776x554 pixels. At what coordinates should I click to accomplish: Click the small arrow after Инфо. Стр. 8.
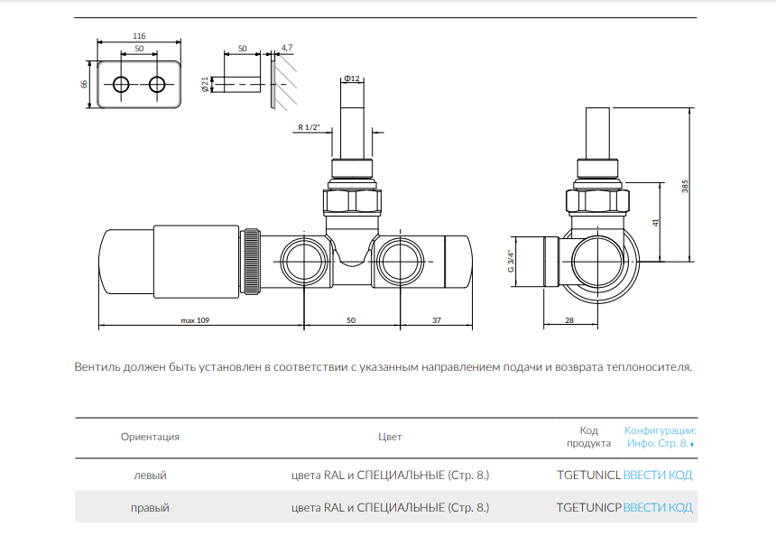(693, 444)
